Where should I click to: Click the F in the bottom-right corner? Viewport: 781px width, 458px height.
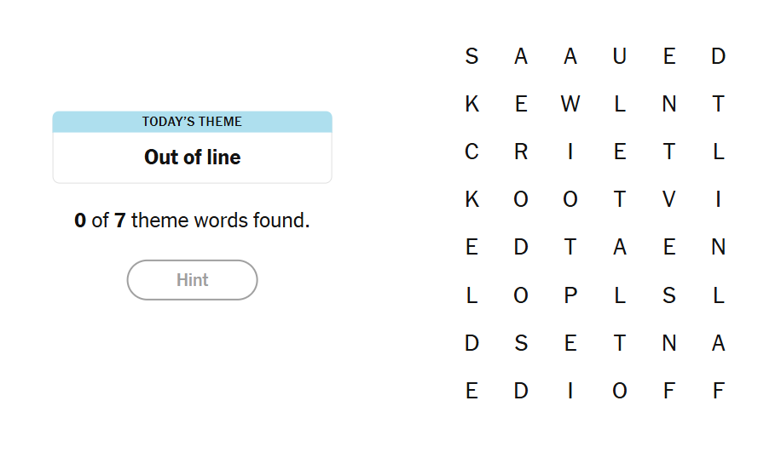tap(719, 391)
